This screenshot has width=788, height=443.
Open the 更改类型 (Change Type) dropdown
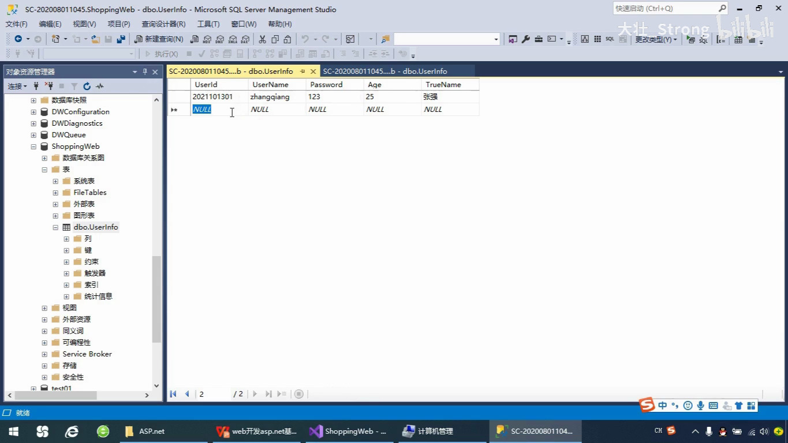tap(656, 39)
